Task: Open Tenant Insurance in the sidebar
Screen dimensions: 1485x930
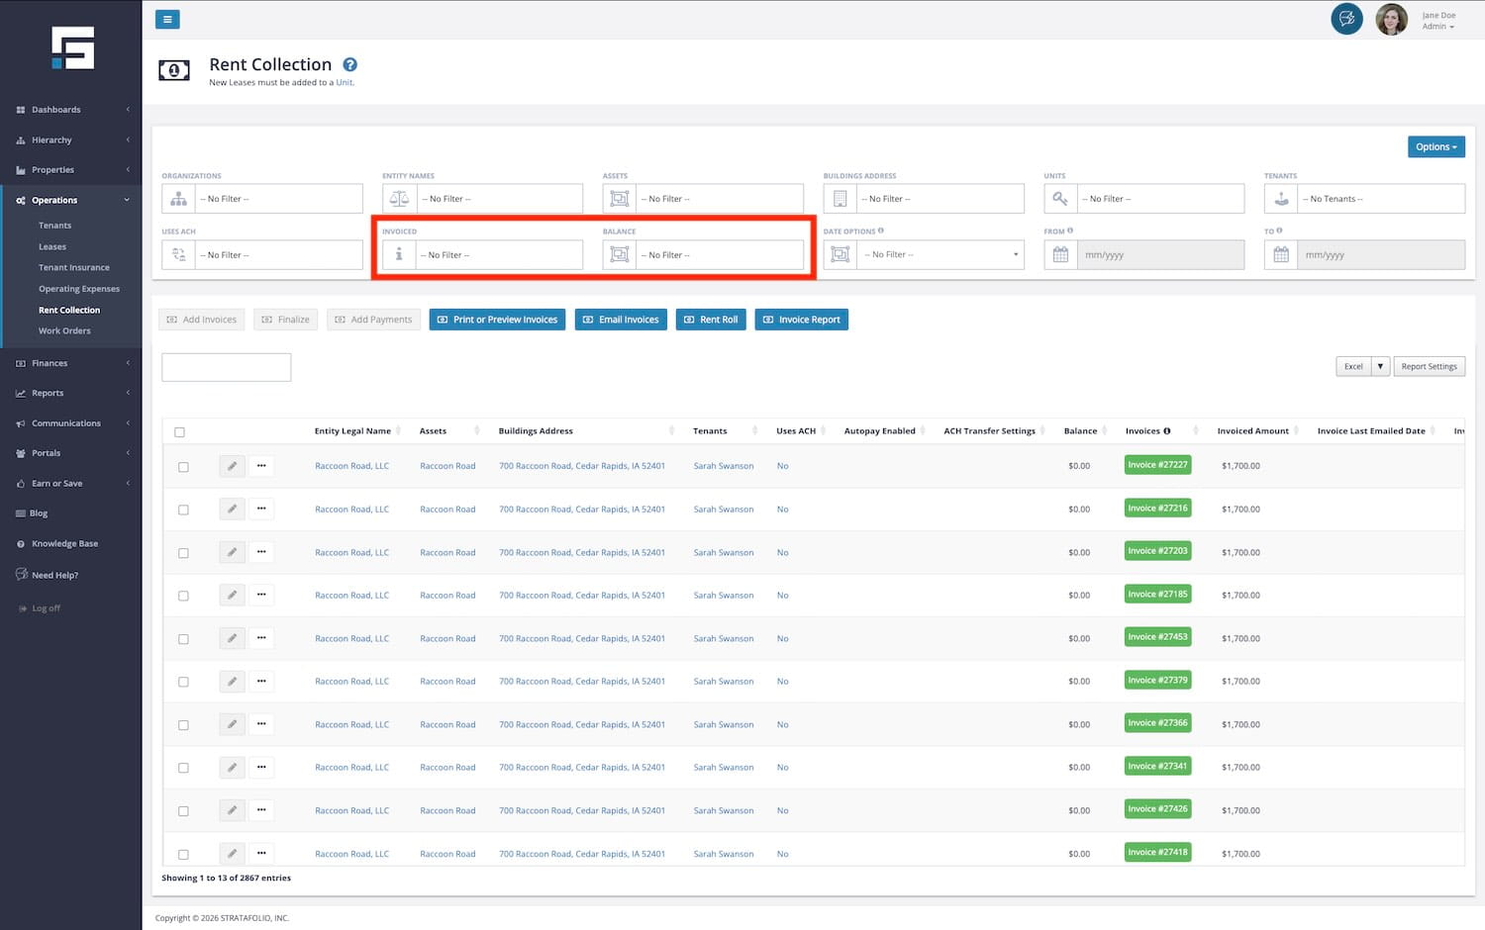Action: click(x=74, y=267)
